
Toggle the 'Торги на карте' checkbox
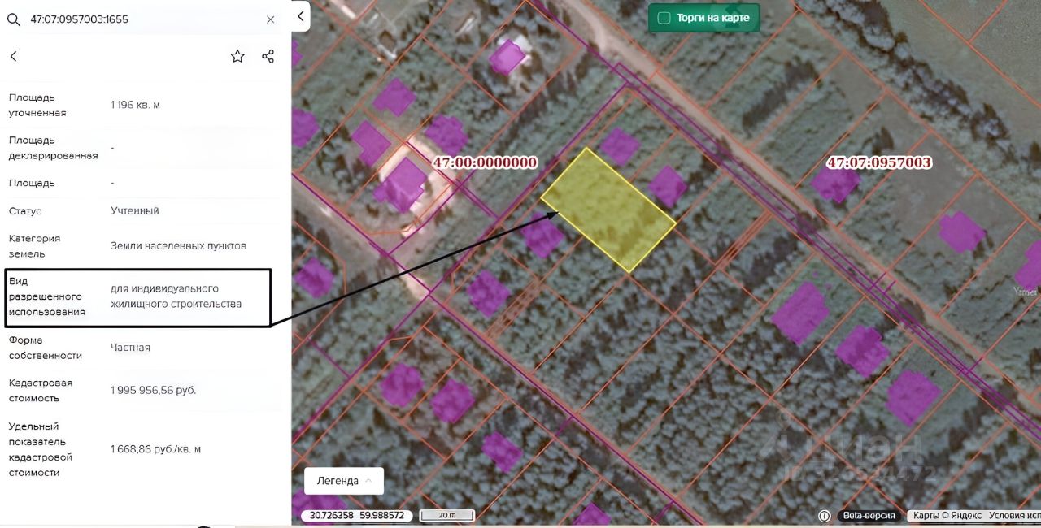(664, 18)
